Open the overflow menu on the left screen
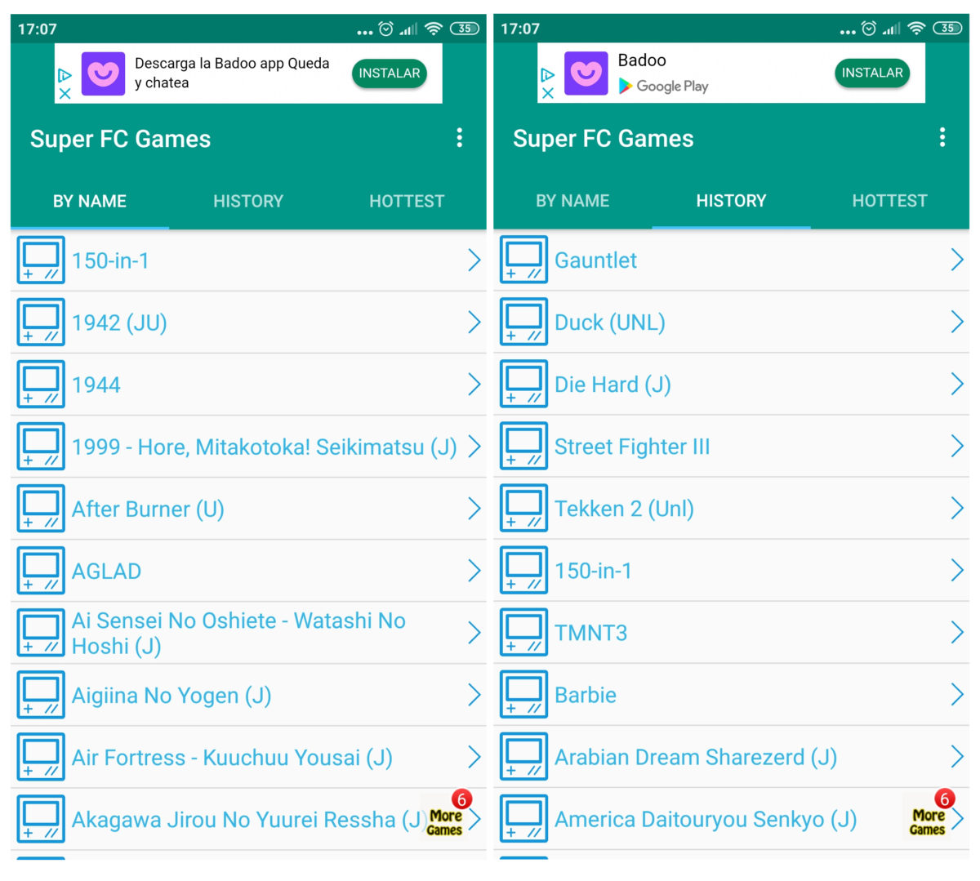This screenshot has height=881, width=980. tap(460, 139)
